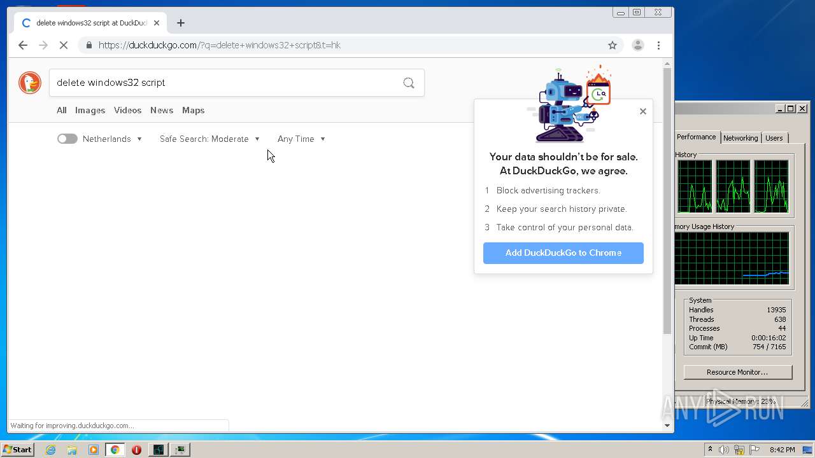The height and width of the screenshot is (458, 815).
Task: Click the Show desktop button
Action: (x=807, y=450)
